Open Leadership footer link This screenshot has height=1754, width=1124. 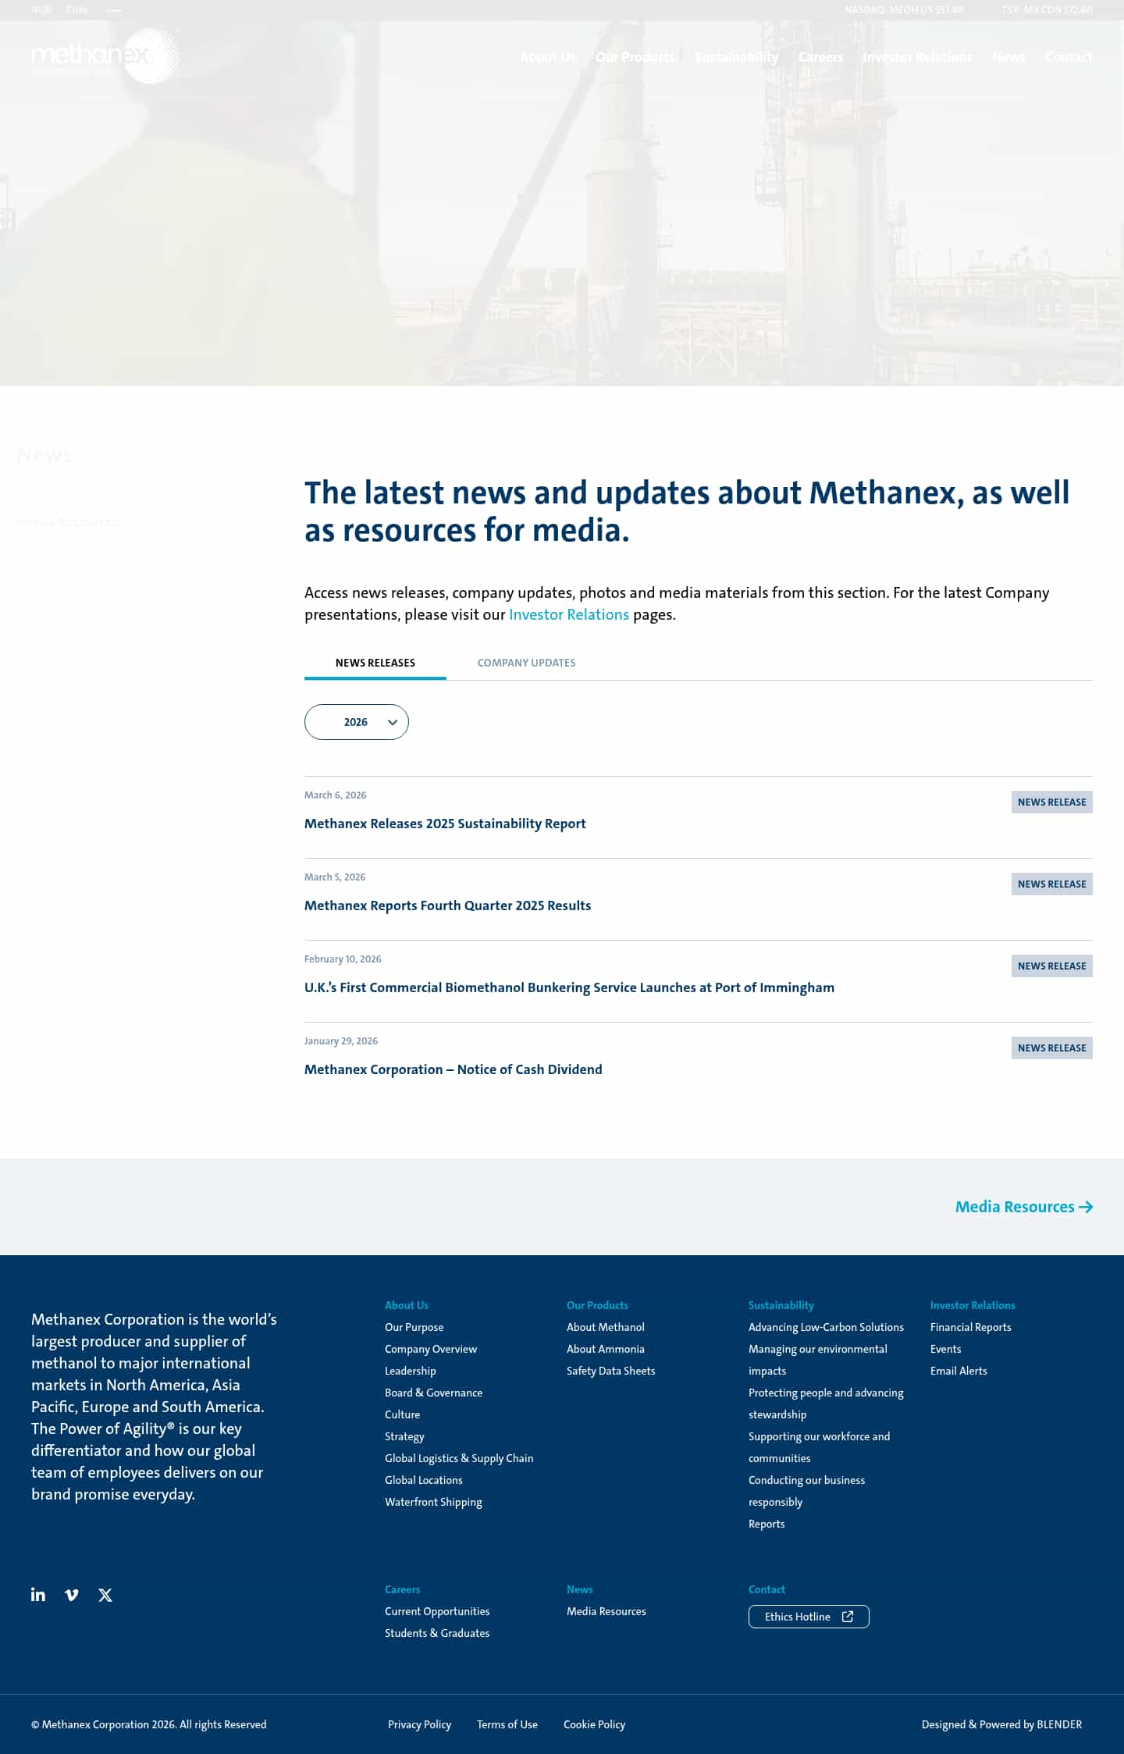tap(411, 1371)
